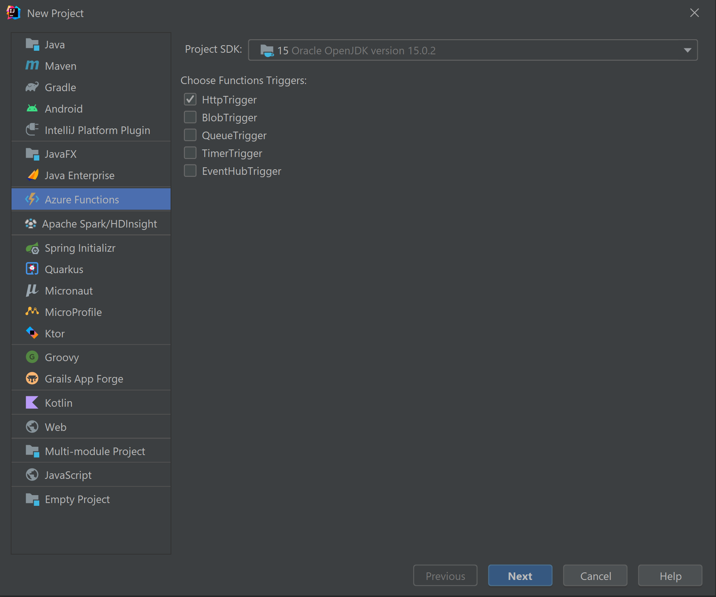Click the 'Project SDK:' label
716x597 pixels.
point(213,49)
